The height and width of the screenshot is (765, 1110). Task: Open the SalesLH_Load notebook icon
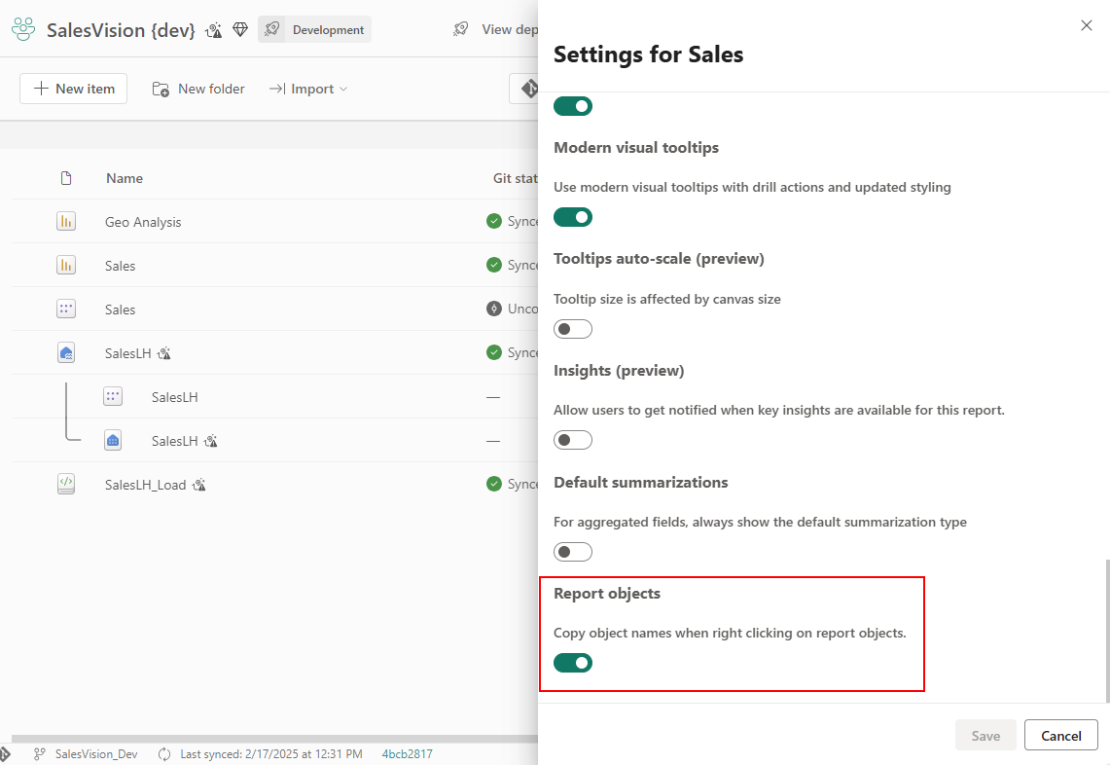click(66, 484)
